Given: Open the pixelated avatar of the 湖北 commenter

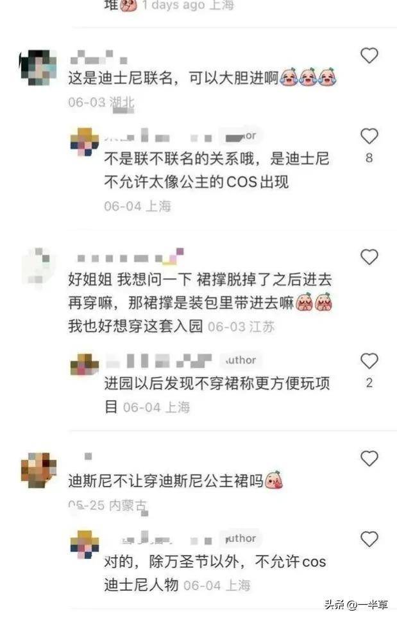Looking at the screenshot, I should (38, 67).
